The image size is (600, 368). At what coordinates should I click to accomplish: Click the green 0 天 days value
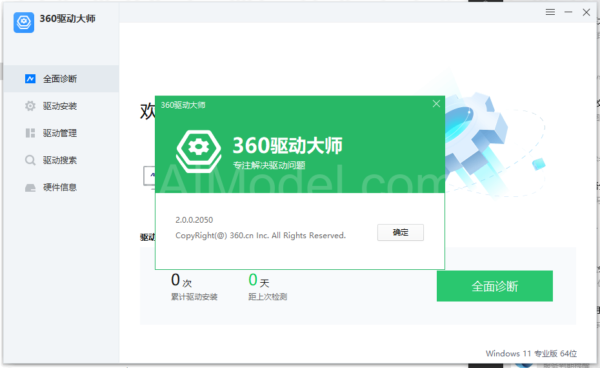coord(259,280)
